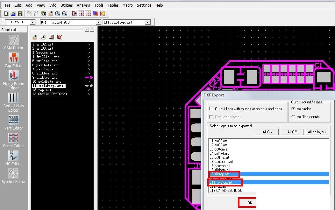Click the highlight toolbar icon
The image size is (335, 210).
coord(102,14)
